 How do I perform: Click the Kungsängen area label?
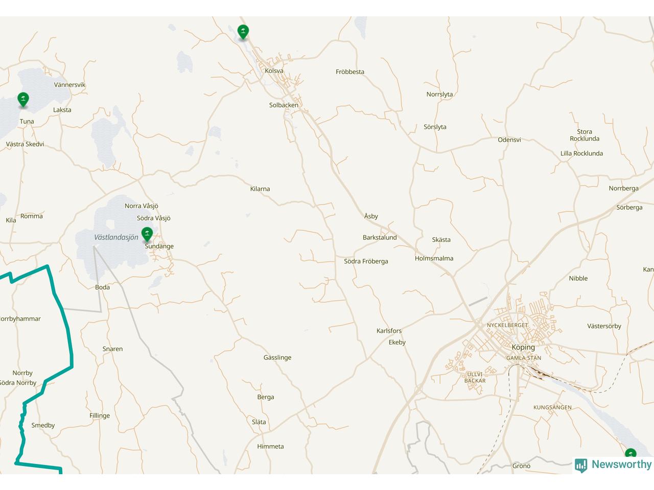[552, 408]
